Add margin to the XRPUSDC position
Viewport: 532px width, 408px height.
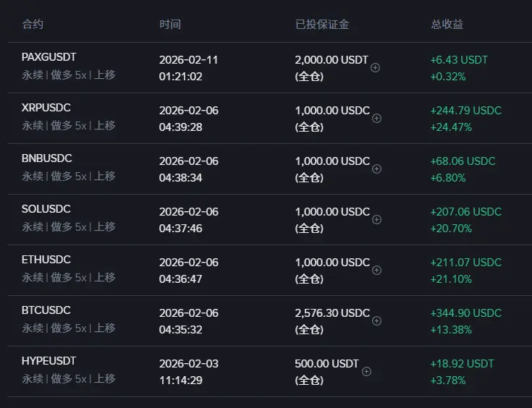[377, 119]
